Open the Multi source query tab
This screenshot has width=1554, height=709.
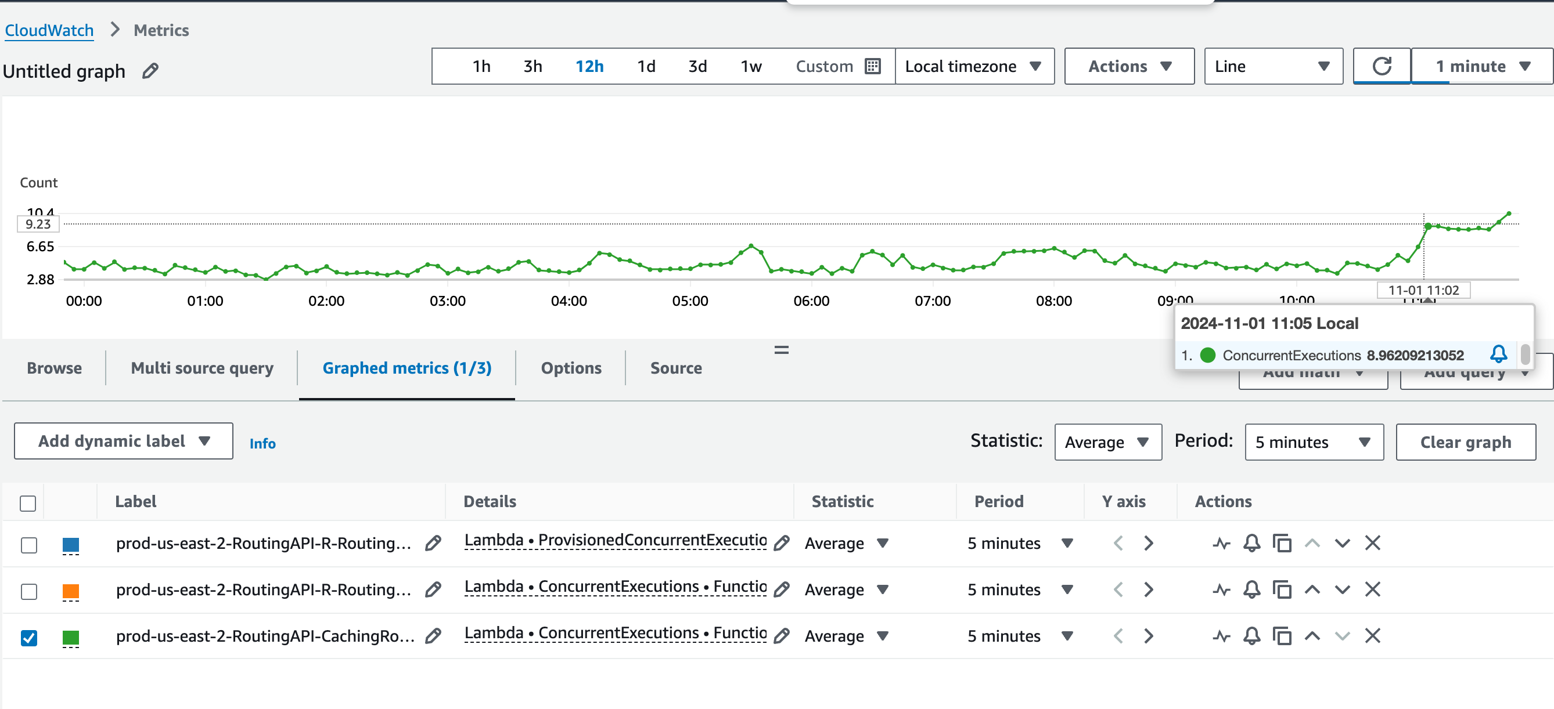coord(202,368)
